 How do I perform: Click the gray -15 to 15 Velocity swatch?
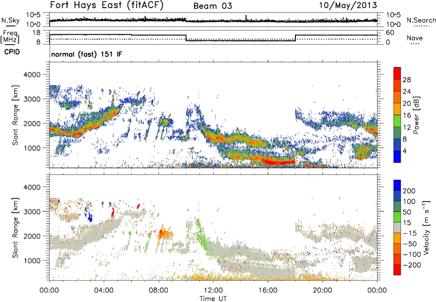point(397,227)
